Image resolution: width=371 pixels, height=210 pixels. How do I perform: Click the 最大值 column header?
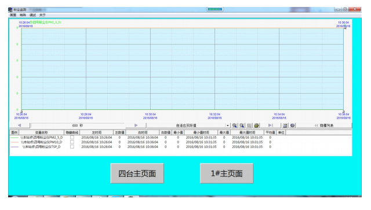224,132
